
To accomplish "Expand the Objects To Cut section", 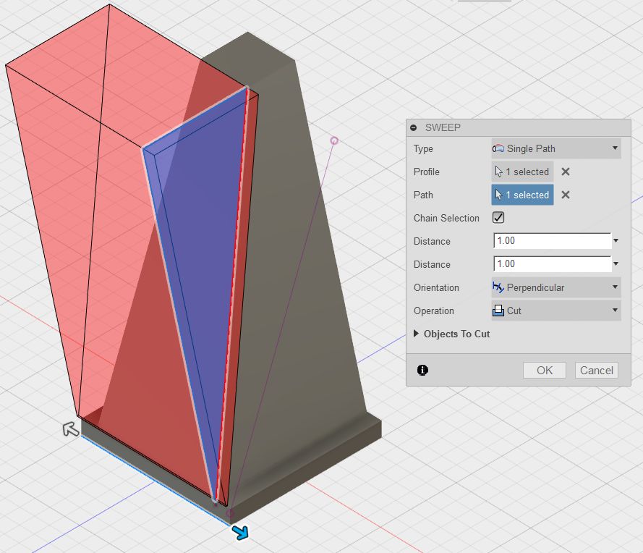I will (x=415, y=334).
